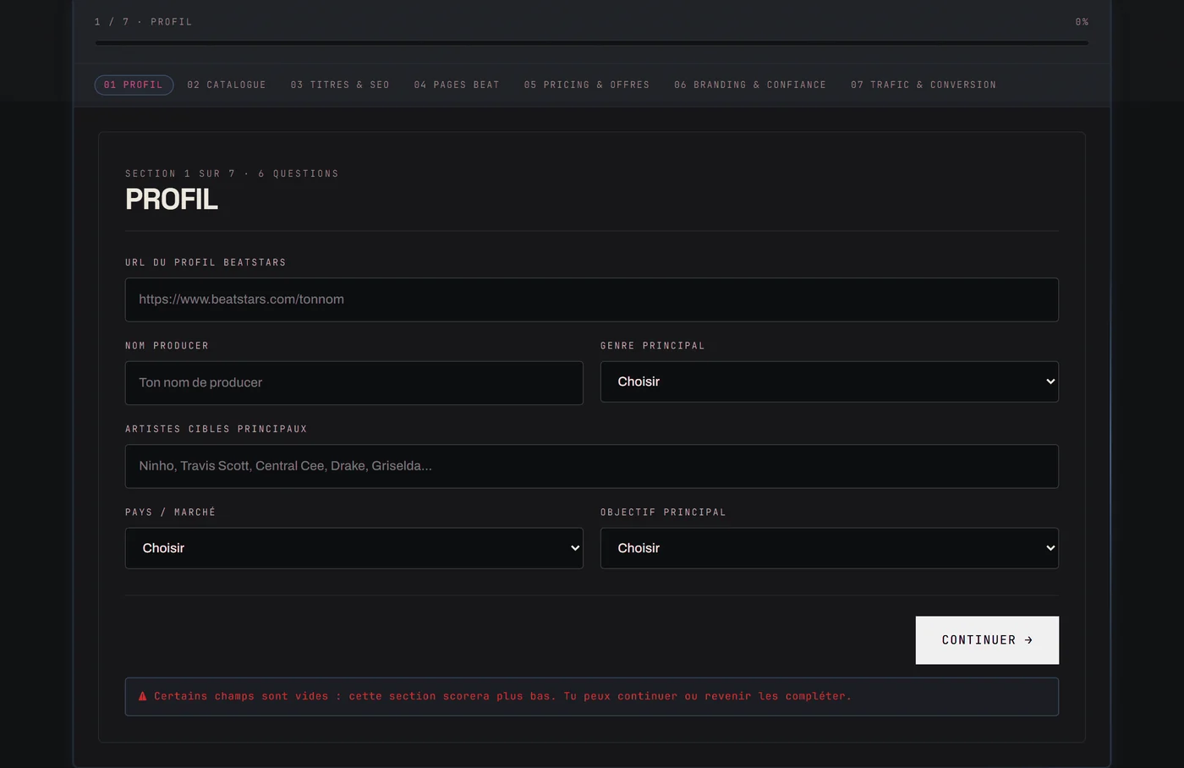This screenshot has height=768, width=1184.
Task: Click the Continuer button
Action: coord(987,640)
